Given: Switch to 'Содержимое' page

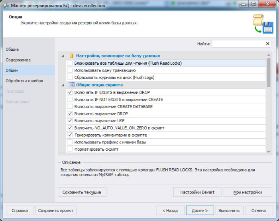Looking at the screenshot, I should click(18, 60).
